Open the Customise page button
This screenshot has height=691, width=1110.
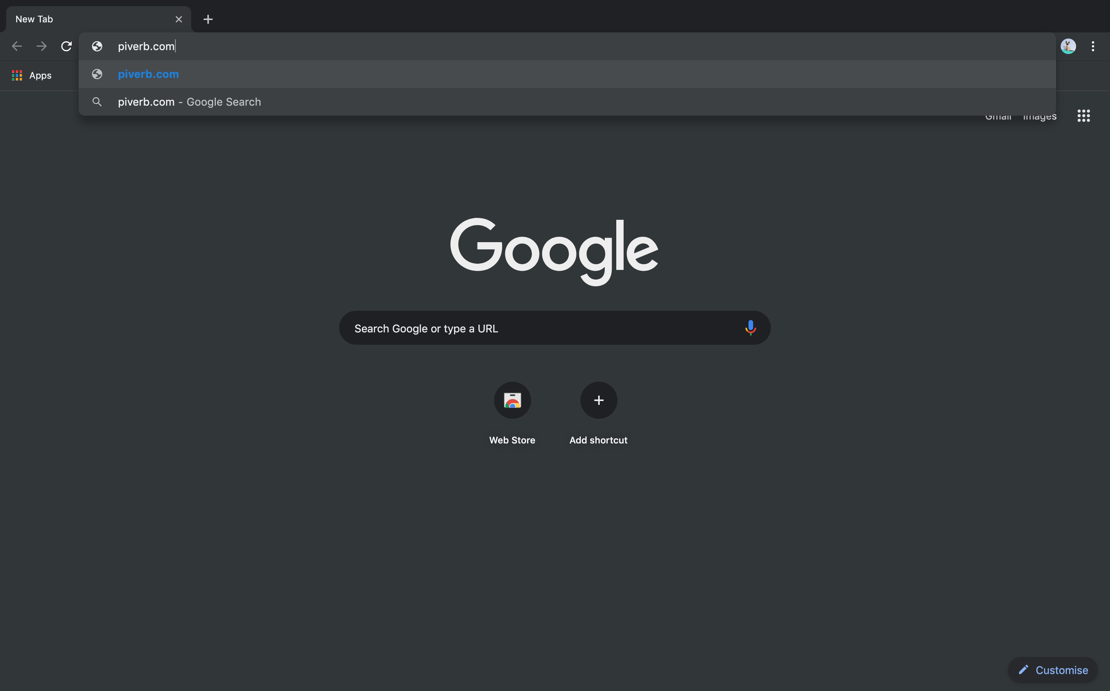[x=1053, y=670]
